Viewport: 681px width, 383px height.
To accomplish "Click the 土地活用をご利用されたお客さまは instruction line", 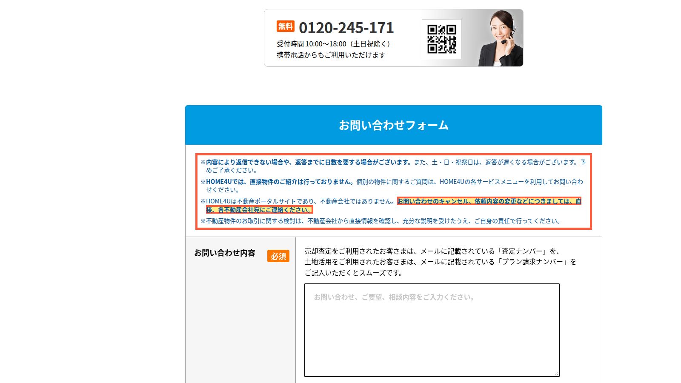I will [441, 262].
